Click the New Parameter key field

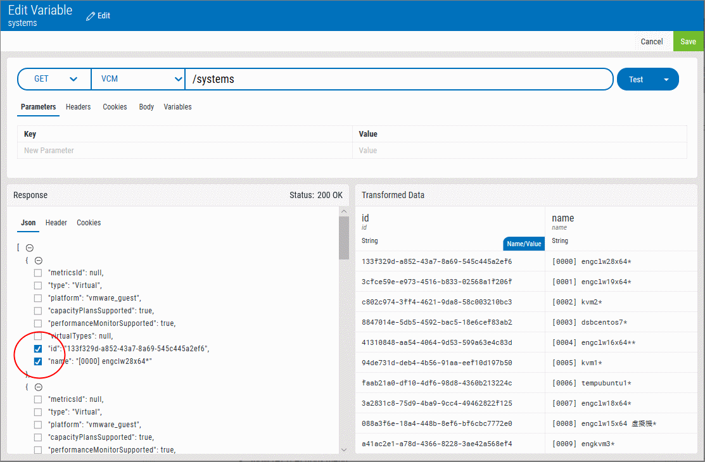pos(184,151)
